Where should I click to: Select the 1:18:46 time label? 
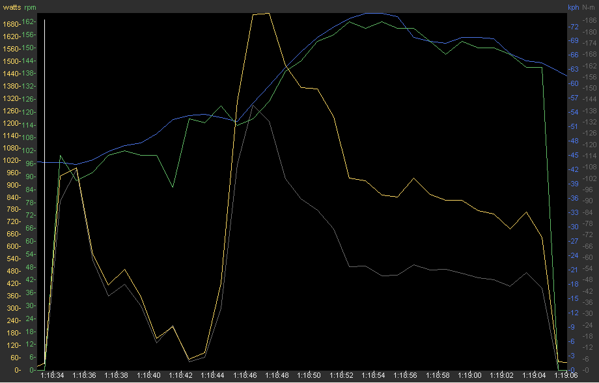tap(245, 375)
